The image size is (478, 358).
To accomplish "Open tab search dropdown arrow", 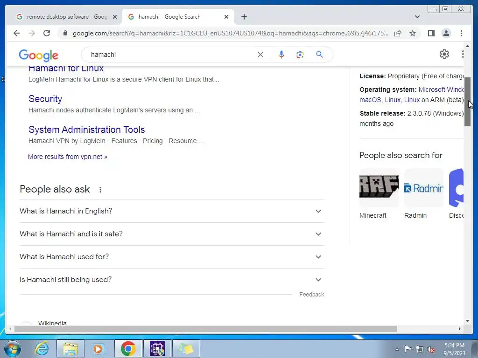I will coord(417,17).
